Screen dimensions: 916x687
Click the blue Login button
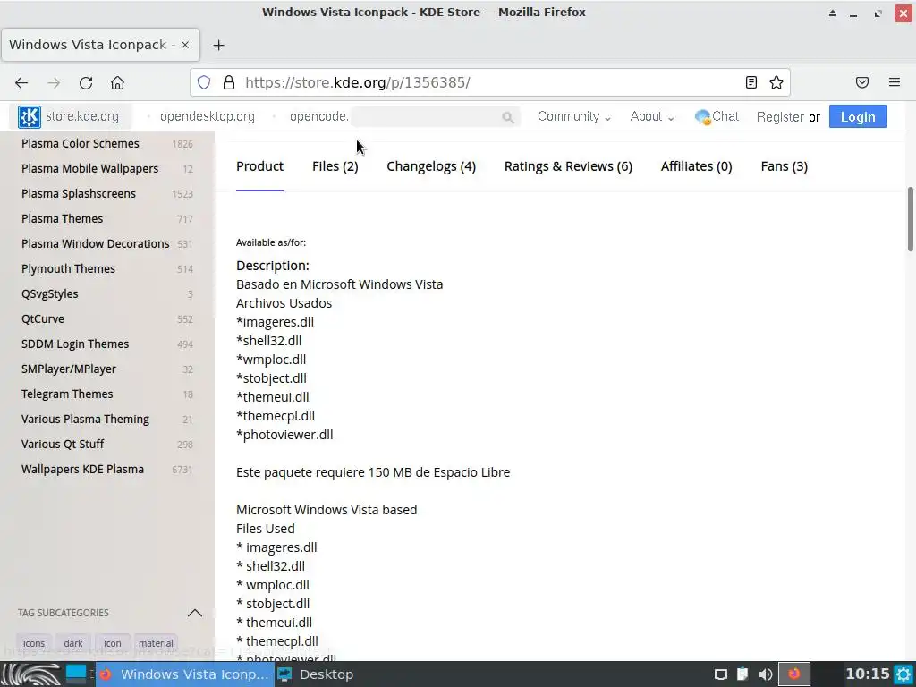click(x=858, y=117)
